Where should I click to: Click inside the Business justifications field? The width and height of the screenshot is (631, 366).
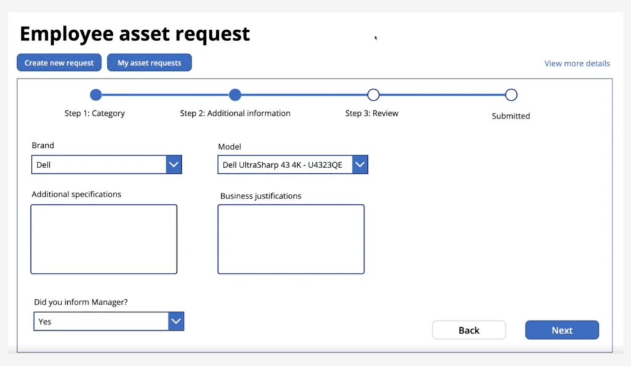pos(291,239)
